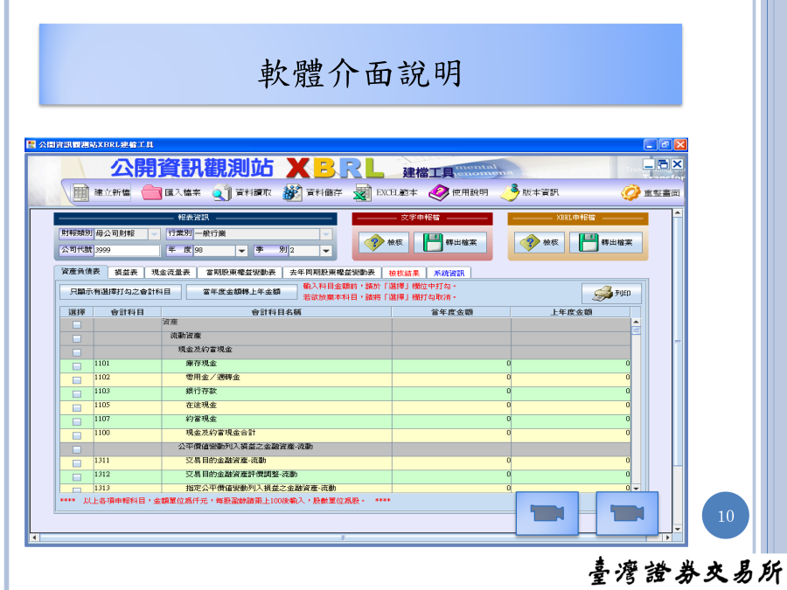
Task: Click 當年度金額轉上年金額 button
Action: click(x=241, y=292)
